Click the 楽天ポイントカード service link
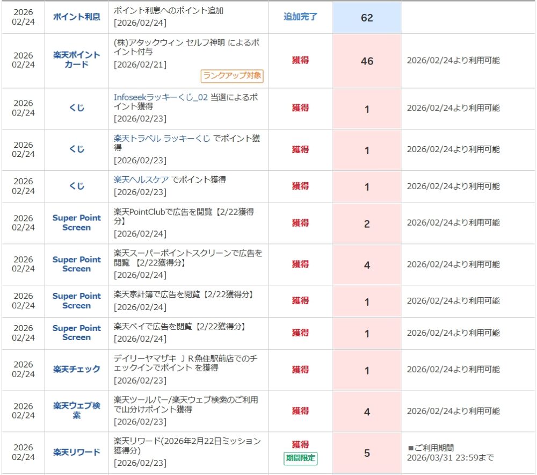 (x=76, y=60)
